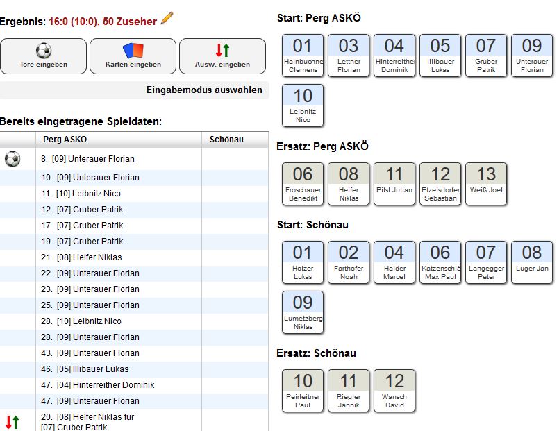The image size is (559, 431).
Task: Click goal entry minute 10 Unterauer Florian
Action: pos(90,178)
